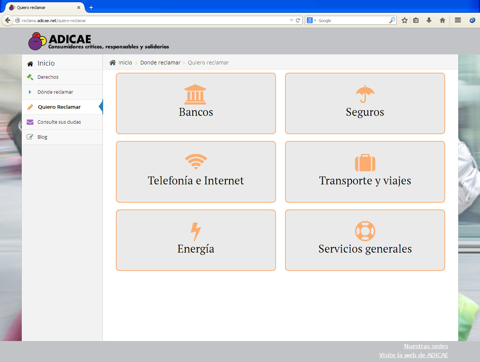Expand Dónde reclamar with its arrow
Image resolution: width=480 pixels, height=362 pixels.
pos(30,92)
